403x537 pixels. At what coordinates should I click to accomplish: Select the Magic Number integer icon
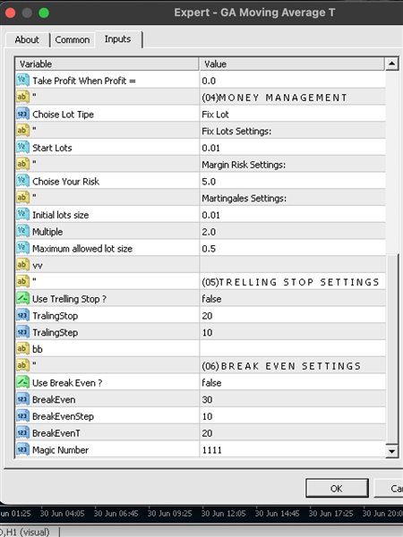[22, 449]
